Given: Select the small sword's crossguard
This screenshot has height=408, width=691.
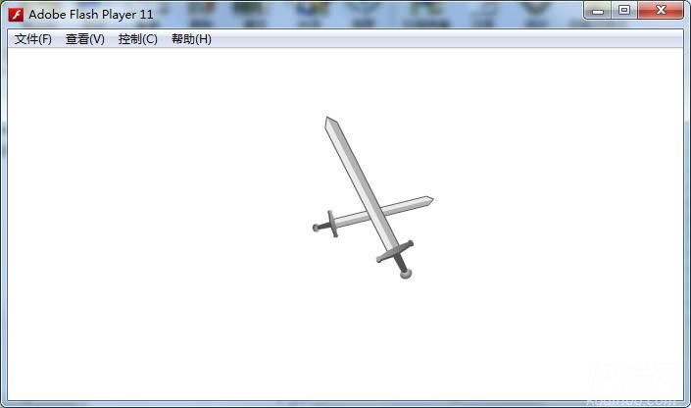Looking at the screenshot, I should [332, 223].
